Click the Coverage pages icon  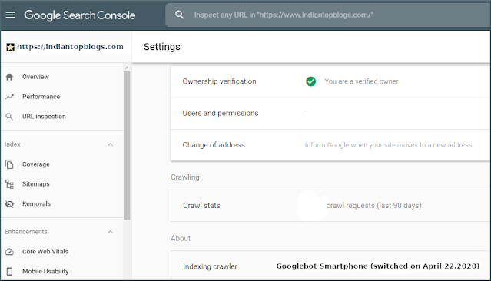tap(9, 164)
